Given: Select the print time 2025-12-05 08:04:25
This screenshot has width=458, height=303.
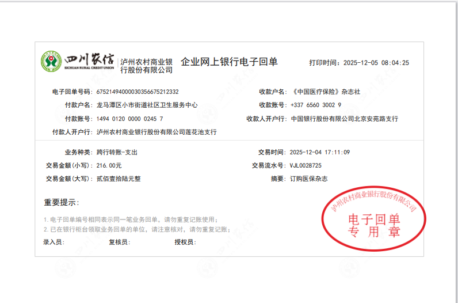Looking at the screenshot, I should pos(376,63).
